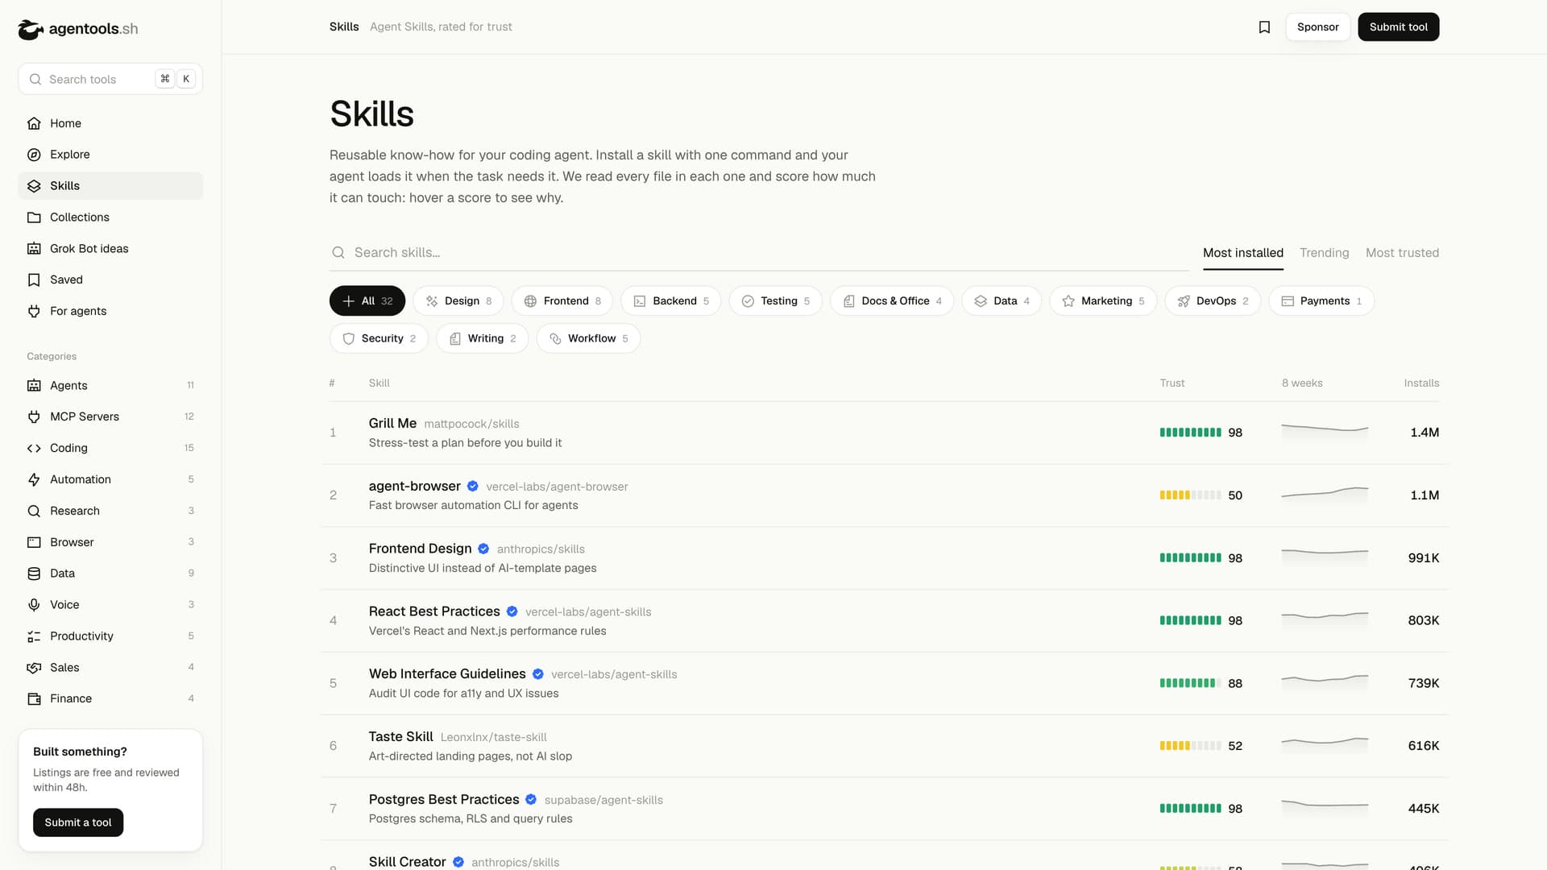Click the trust score bar for Grill Me
Image resolution: width=1547 pixels, height=870 pixels.
click(x=1190, y=433)
